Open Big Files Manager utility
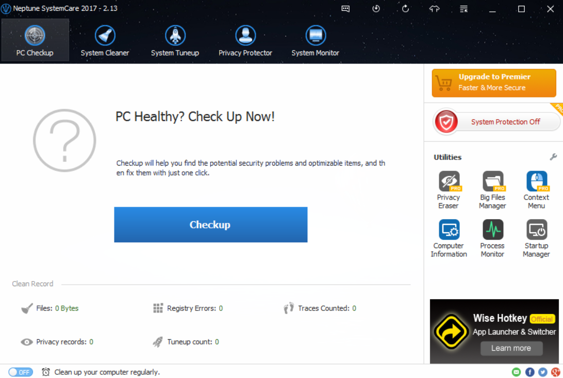 (492, 190)
